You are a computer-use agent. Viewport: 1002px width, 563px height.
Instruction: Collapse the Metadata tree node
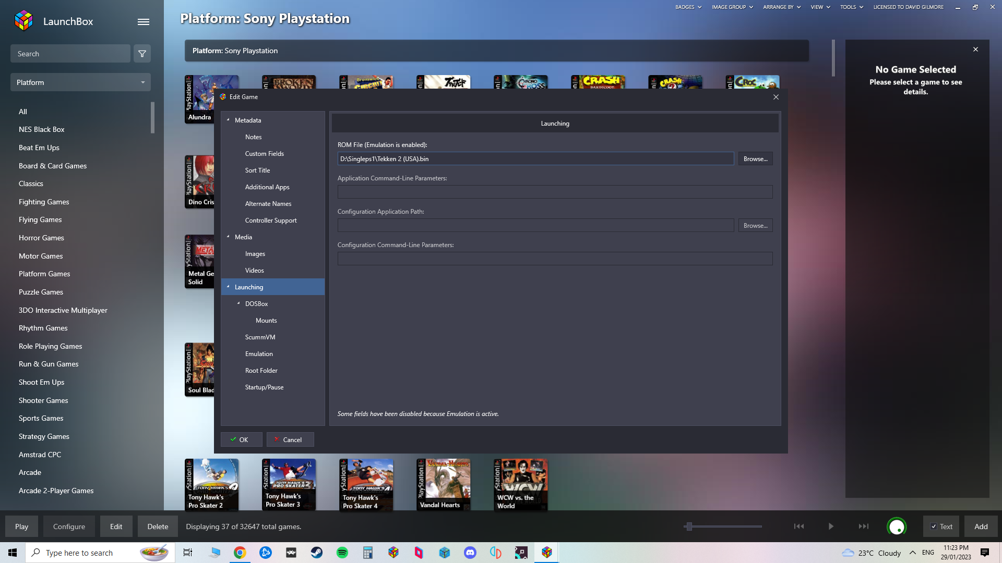pyautogui.click(x=228, y=120)
